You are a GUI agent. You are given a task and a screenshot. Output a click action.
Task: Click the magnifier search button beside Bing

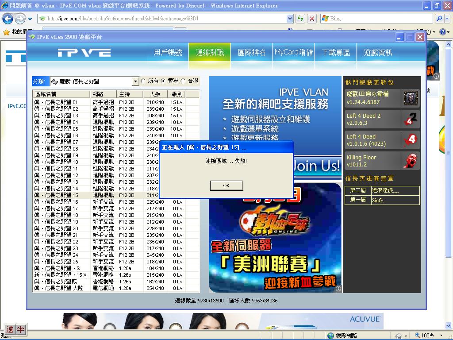click(x=439, y=19)
